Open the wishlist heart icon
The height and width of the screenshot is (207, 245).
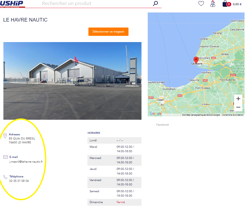(201, 4)
